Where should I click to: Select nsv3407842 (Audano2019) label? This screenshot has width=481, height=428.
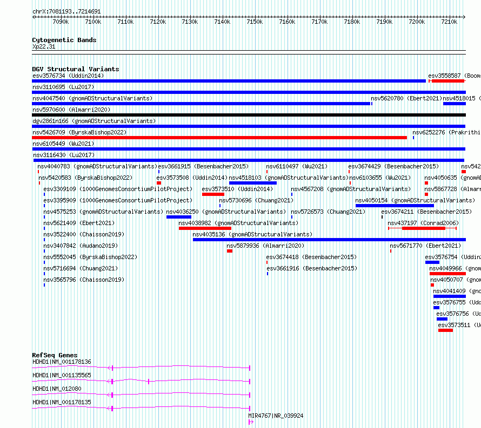(81, 246)
